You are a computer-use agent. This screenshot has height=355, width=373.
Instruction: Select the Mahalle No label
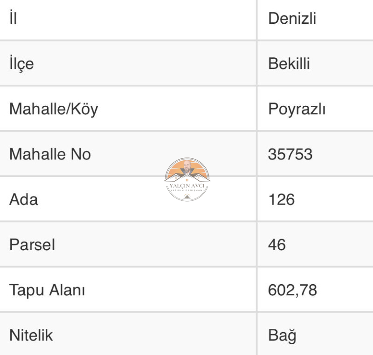tap(50, 154)
